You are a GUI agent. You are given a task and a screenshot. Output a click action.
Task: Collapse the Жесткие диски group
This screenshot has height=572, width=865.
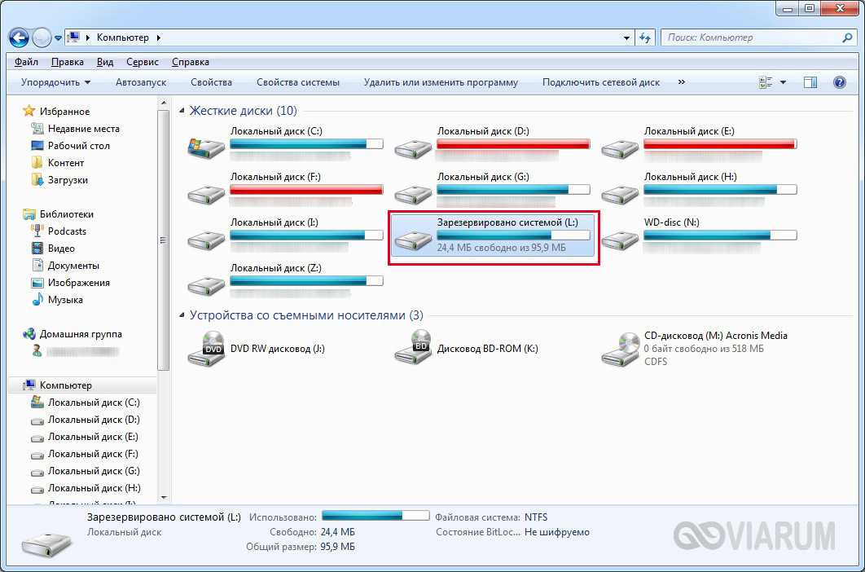click(x=182, y=112)
